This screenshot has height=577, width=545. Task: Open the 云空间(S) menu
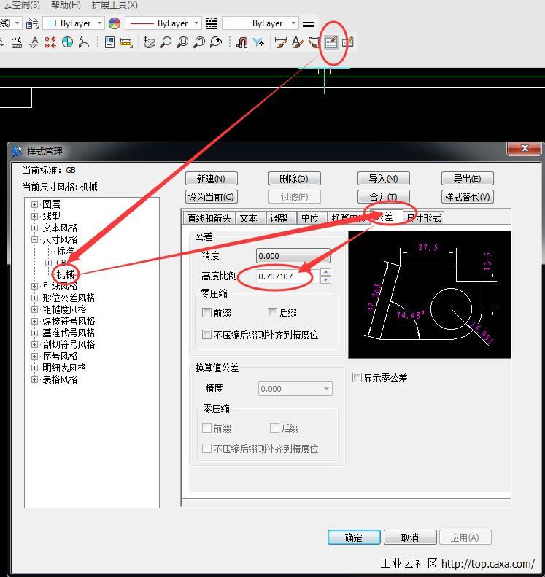coord(21,5)
